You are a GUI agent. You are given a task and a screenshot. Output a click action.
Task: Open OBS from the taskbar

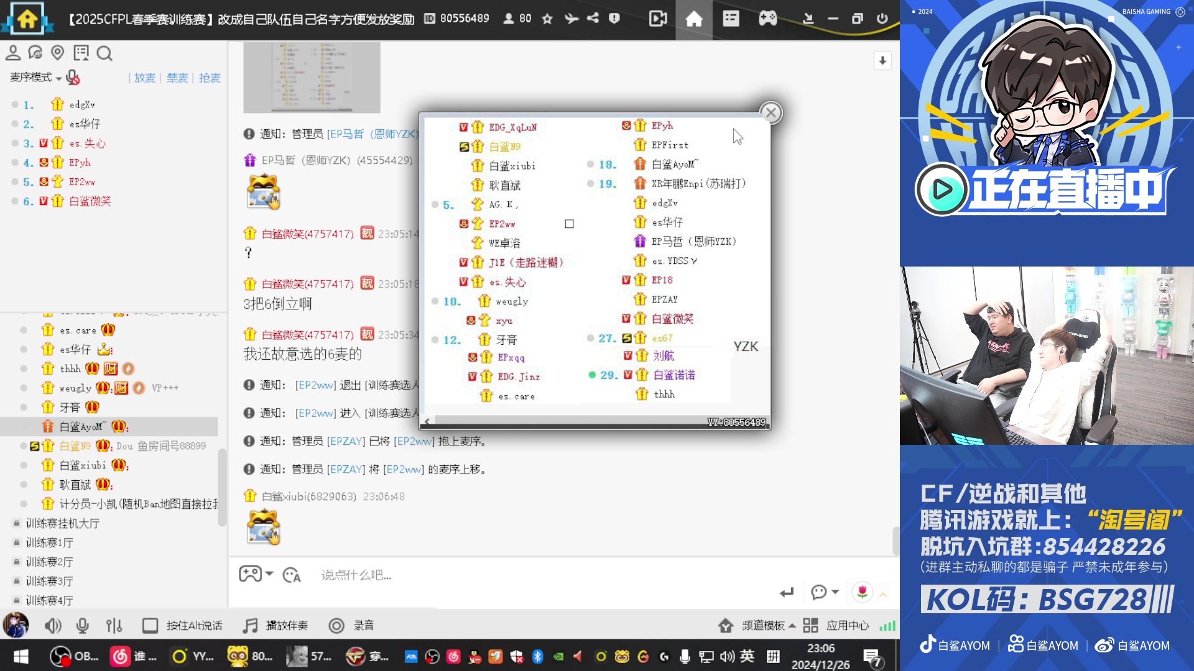point(74,656)
